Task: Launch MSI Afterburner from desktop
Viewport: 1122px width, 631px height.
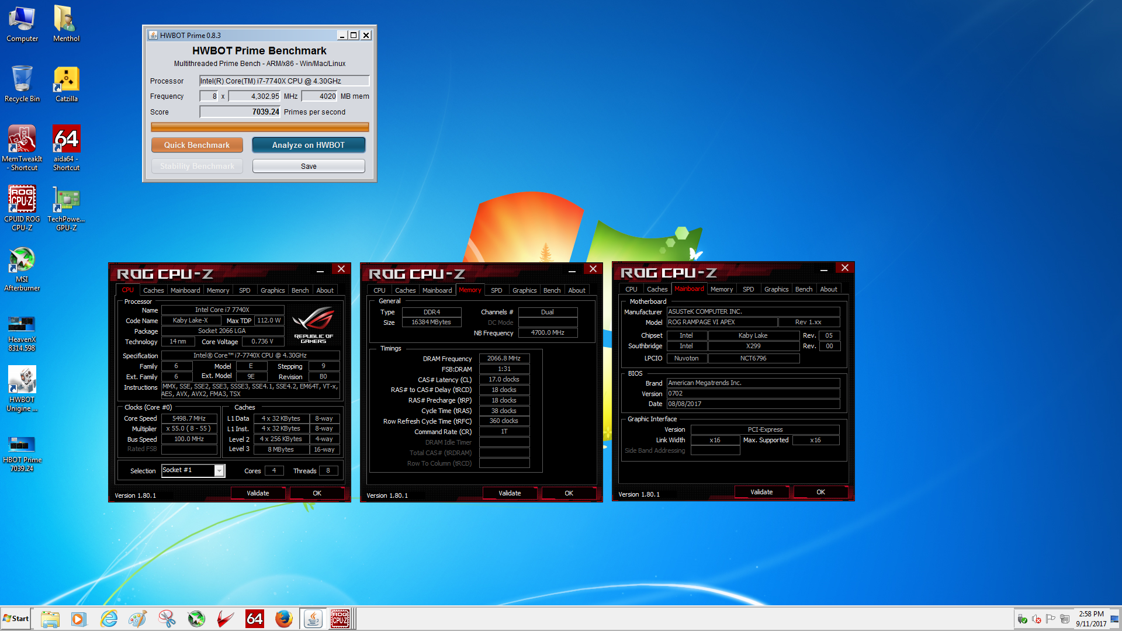Action: pyautogui.click(x=22, y=269)
